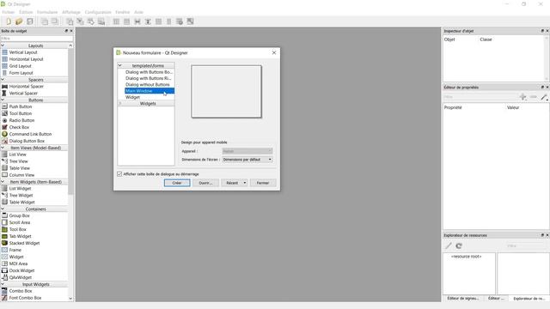Open the Récent forms dropdown button
This screenshot has height=309, width=550.
click(235, 183)
